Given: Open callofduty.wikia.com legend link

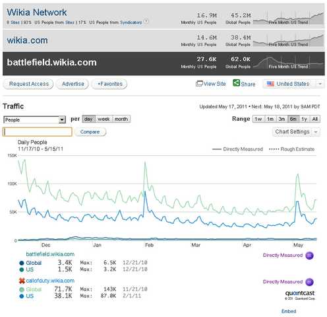Looking at the screenshot, I should coord(50,281).
